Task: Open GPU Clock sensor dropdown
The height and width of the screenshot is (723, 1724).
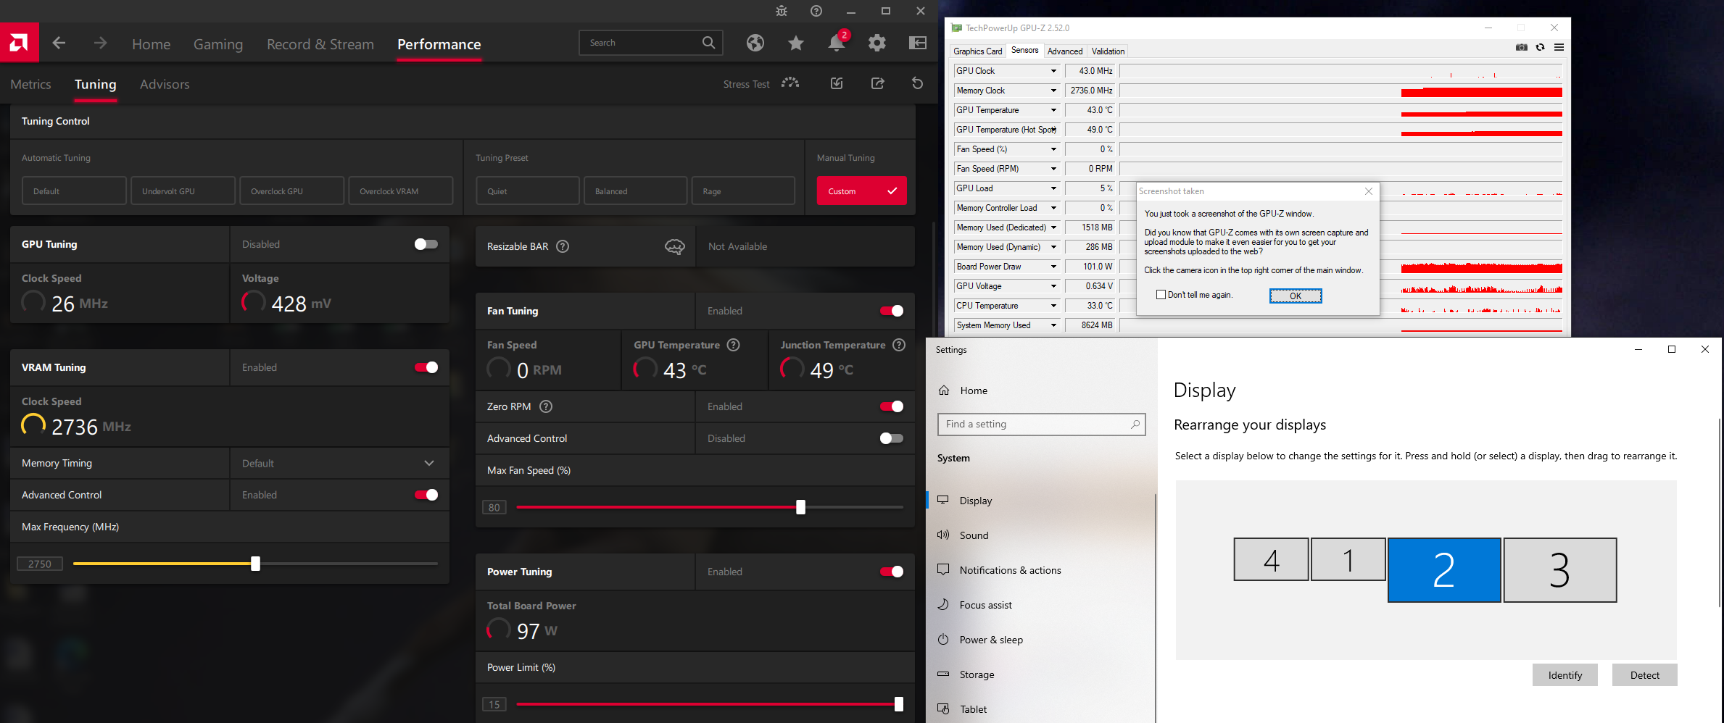Action: point(1053,71)
